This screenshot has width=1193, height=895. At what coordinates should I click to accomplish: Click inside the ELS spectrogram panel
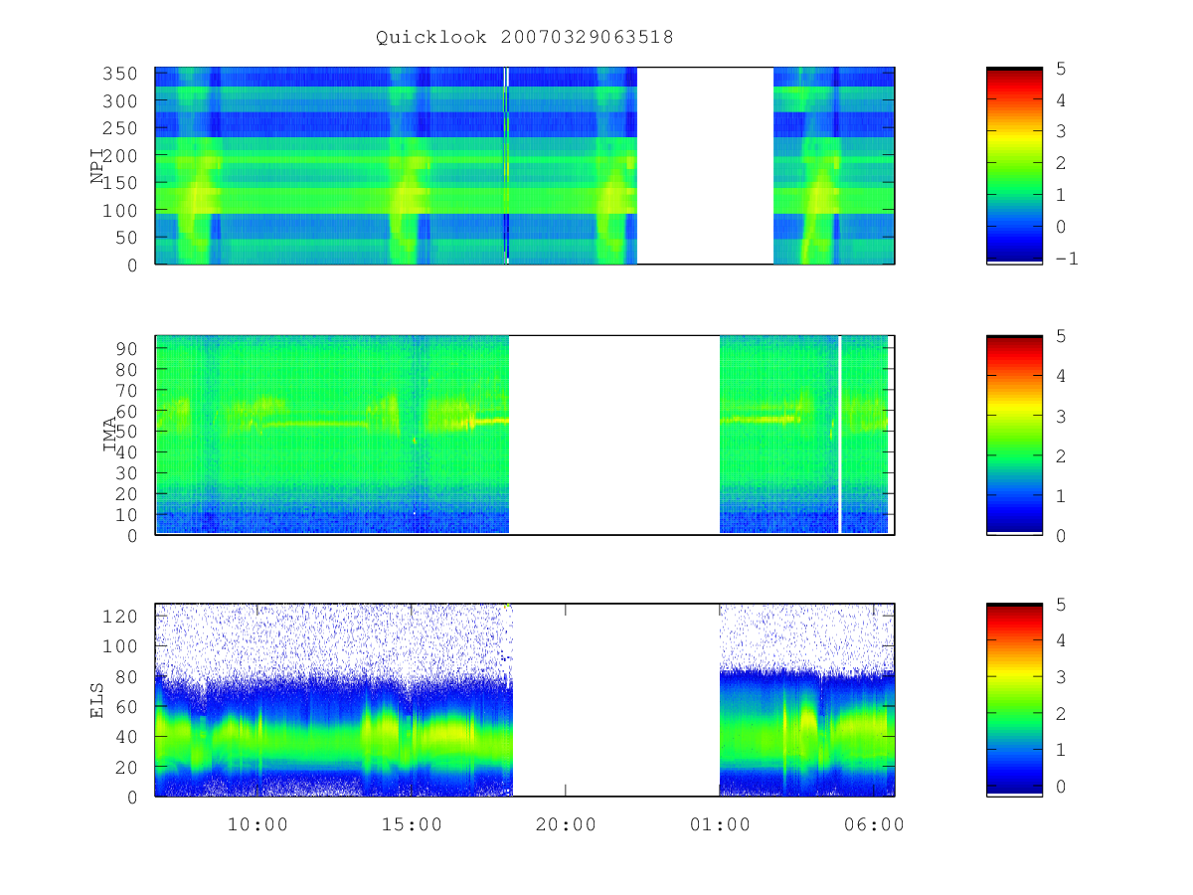point(525,700)
